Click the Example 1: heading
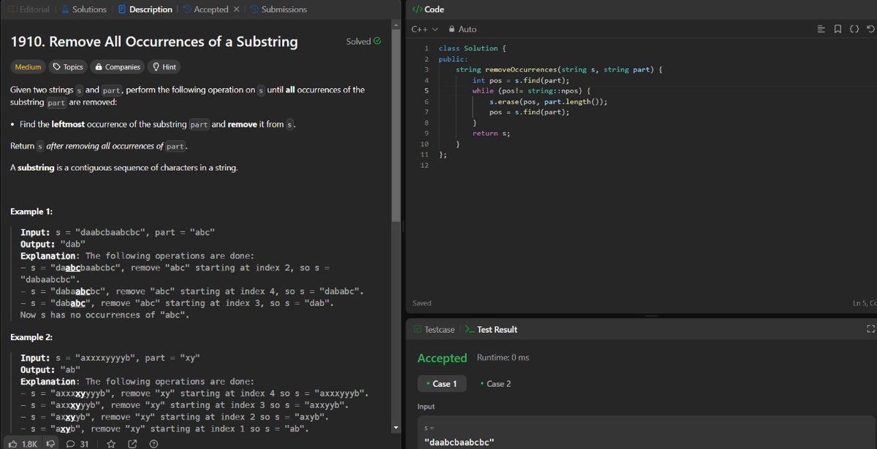 31,212
